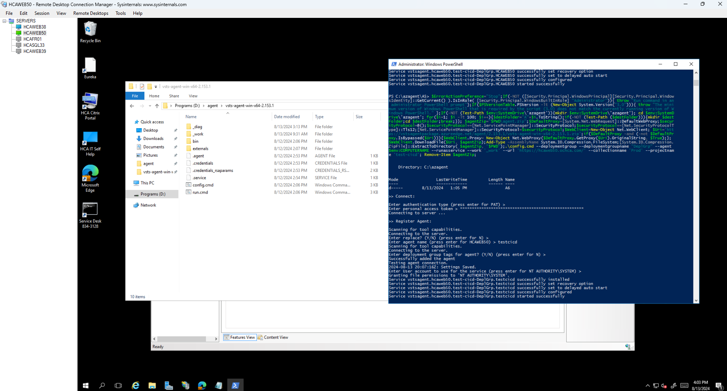Go forward in File Explorer
This screenshot has width=727, height=391.
click(142, 106)
